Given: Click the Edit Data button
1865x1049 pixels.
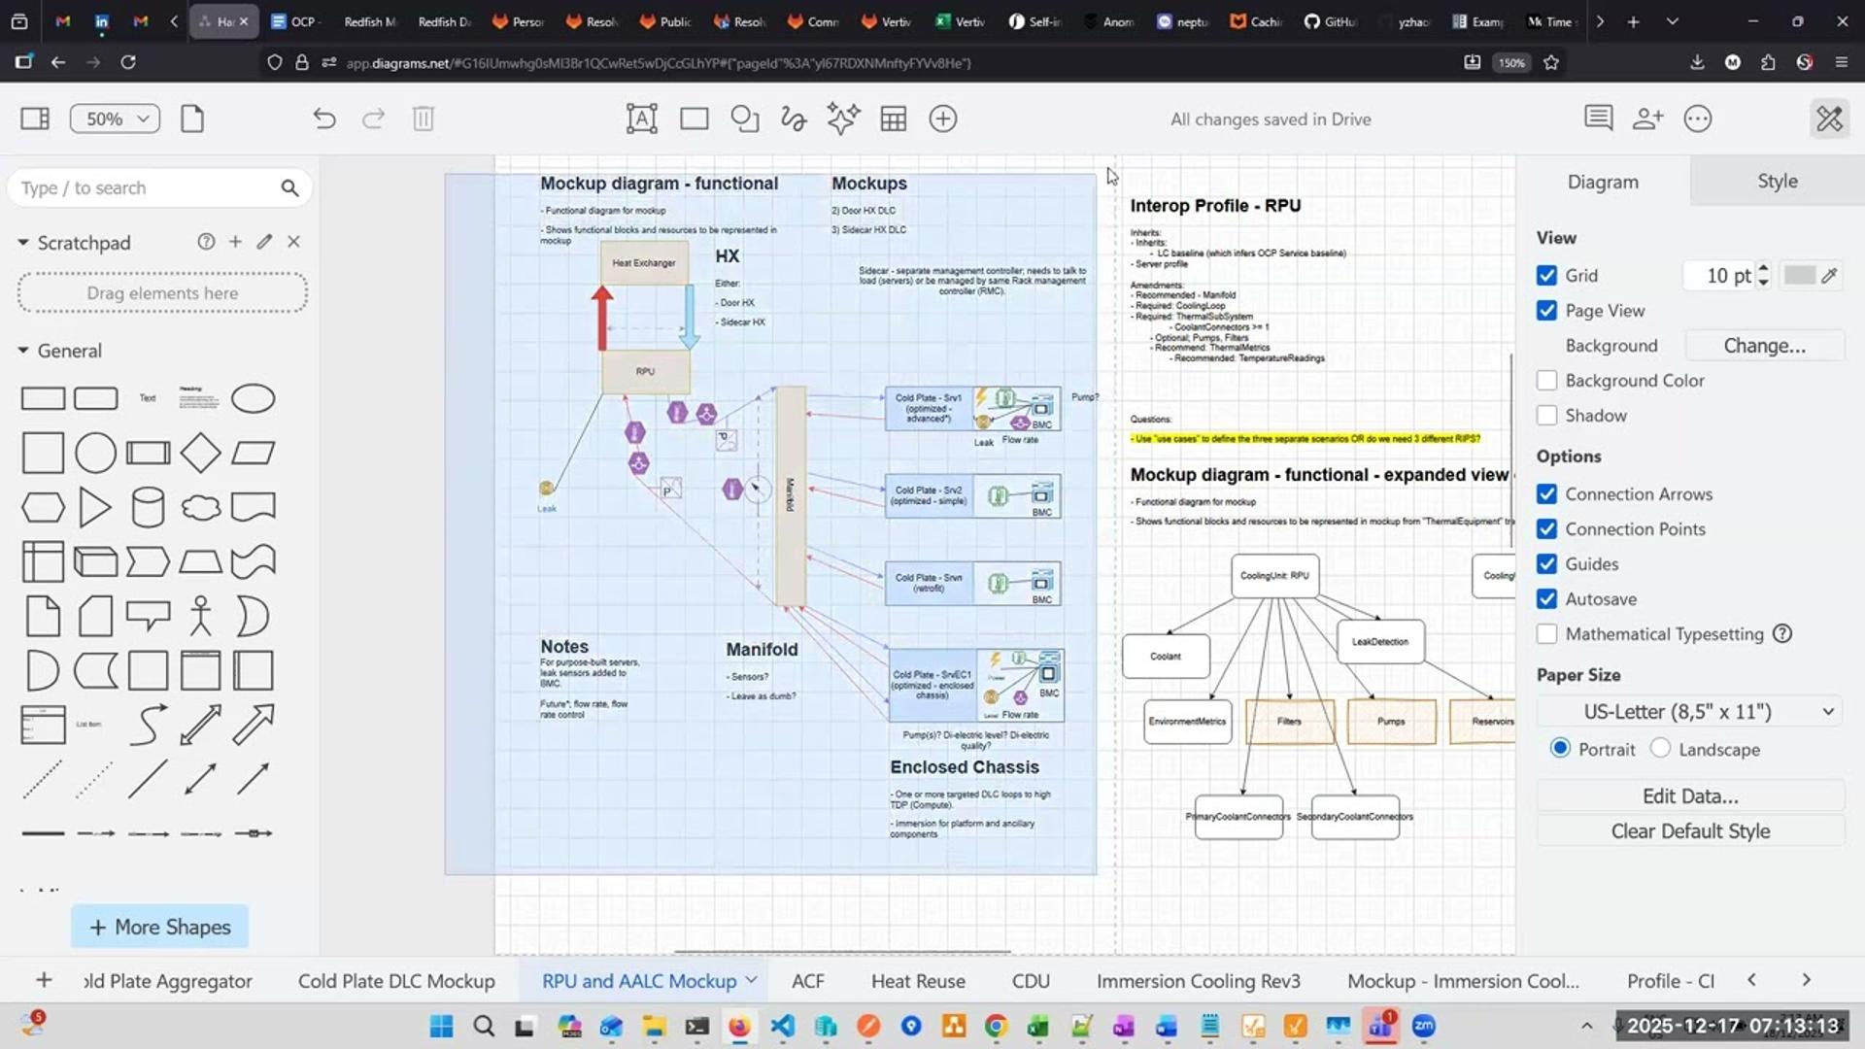Looking at the screenshot, I should [x=1690, y=796].
